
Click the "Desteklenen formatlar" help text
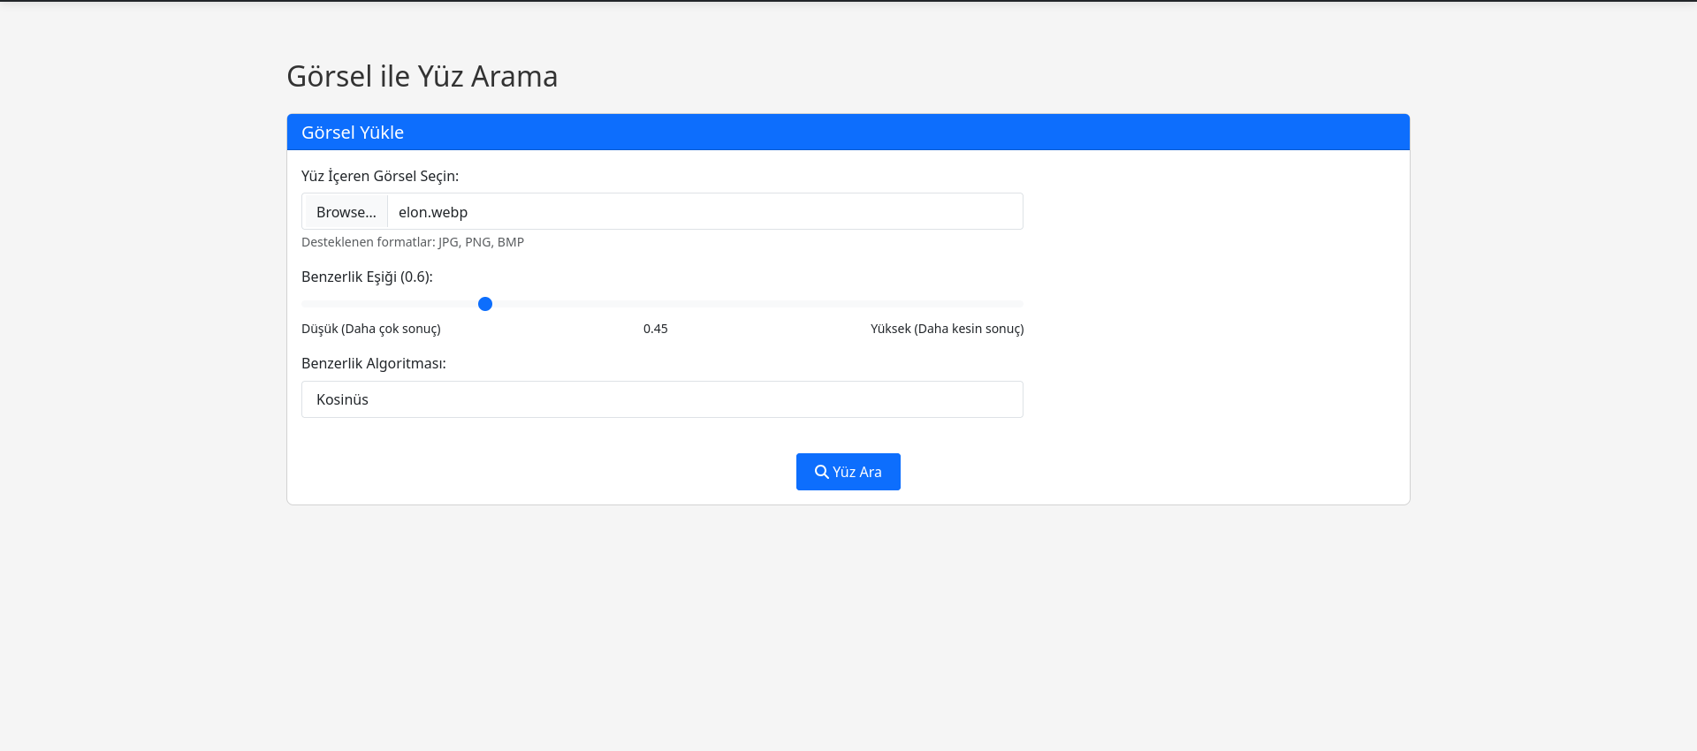(413, 242)
